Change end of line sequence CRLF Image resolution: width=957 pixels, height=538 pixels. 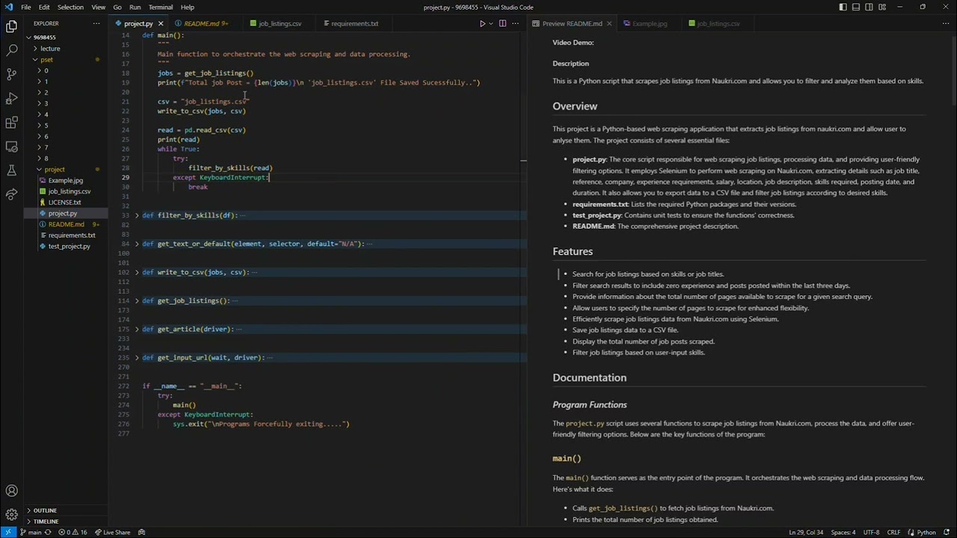[x=893, y=532]
